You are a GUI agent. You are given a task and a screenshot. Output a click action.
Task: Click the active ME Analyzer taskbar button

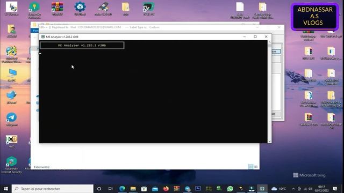coord(262,189)
